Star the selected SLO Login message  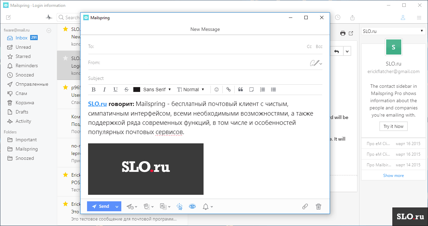(65, 58)
